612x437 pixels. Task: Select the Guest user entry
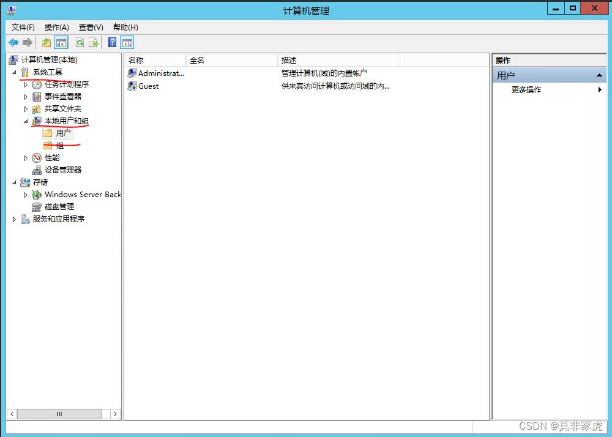point(149,86)
